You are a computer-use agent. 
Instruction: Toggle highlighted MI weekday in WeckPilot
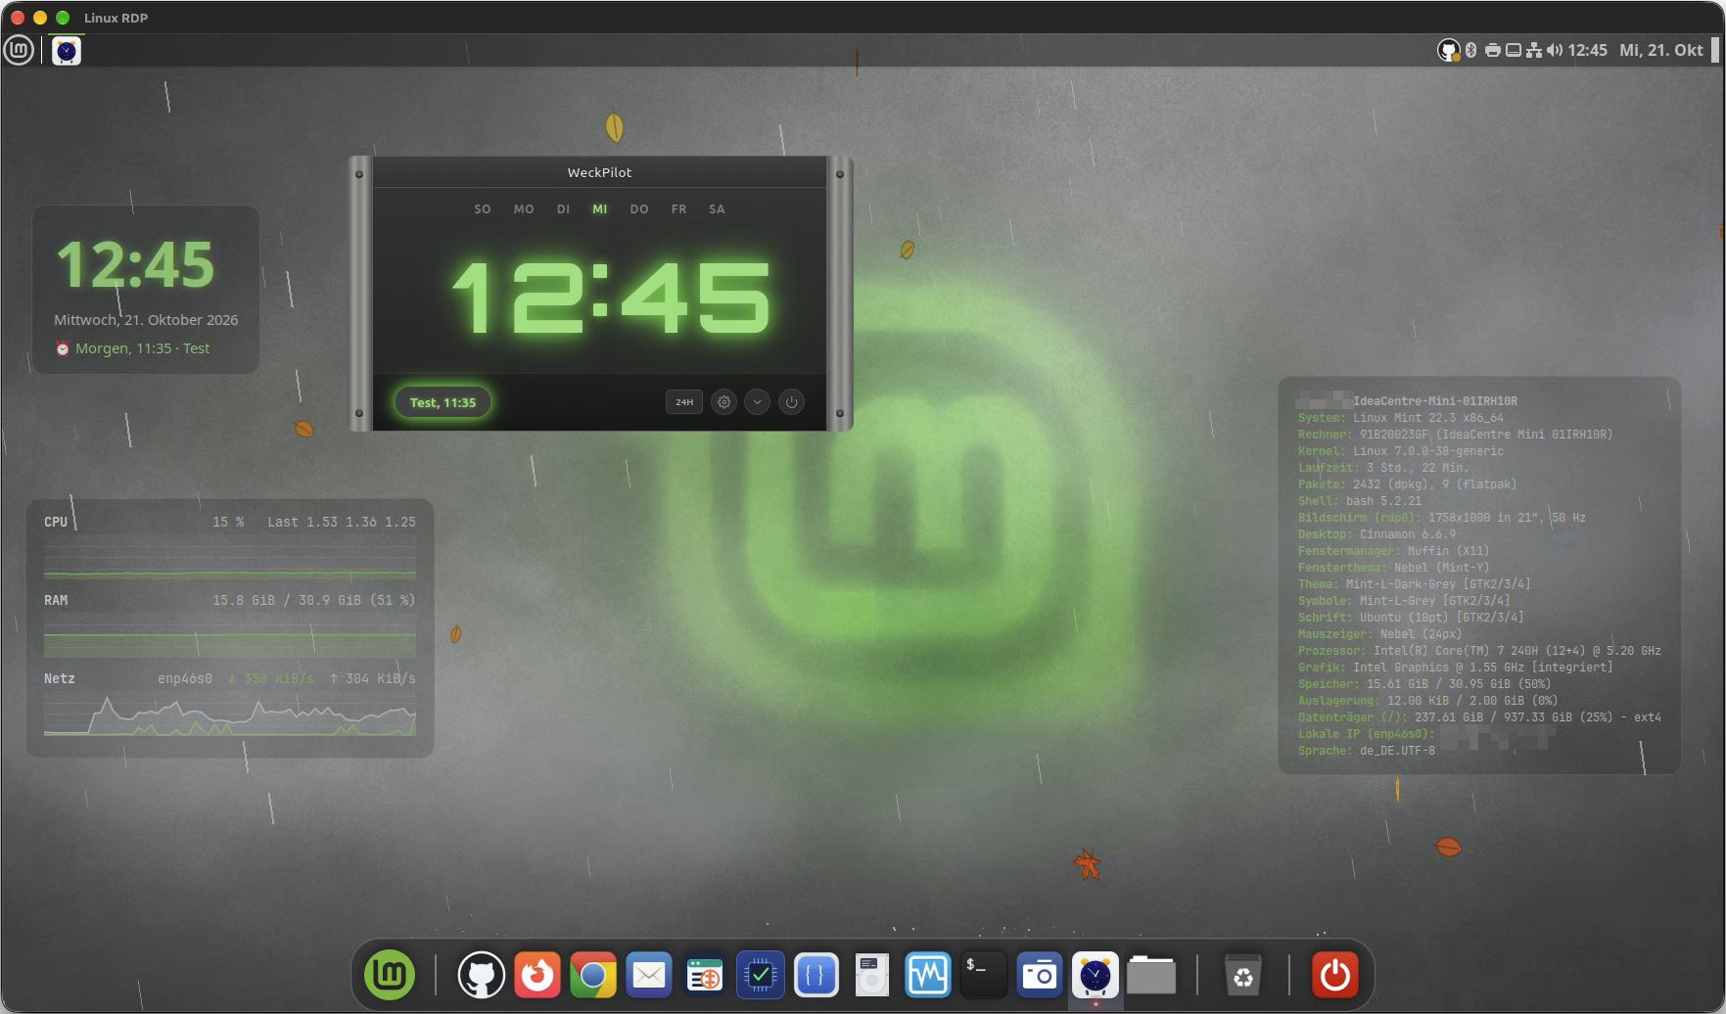[x=600, y=209]
